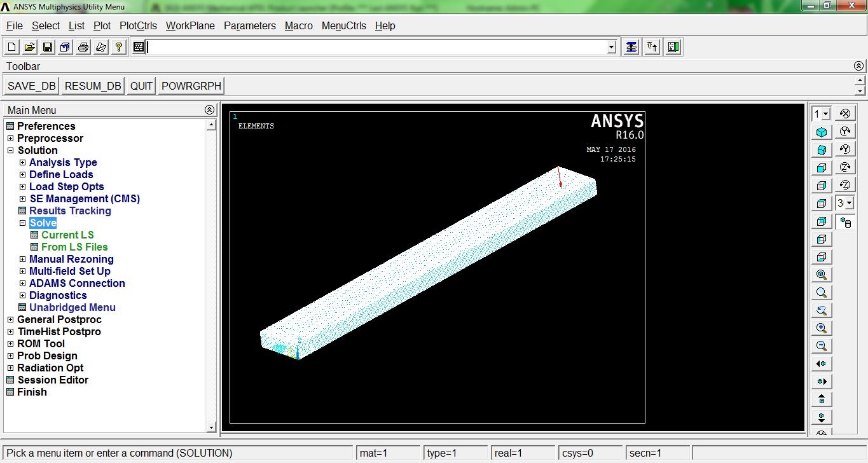Pan the model right
868x463 pixels.
click(x=822, y=382)
